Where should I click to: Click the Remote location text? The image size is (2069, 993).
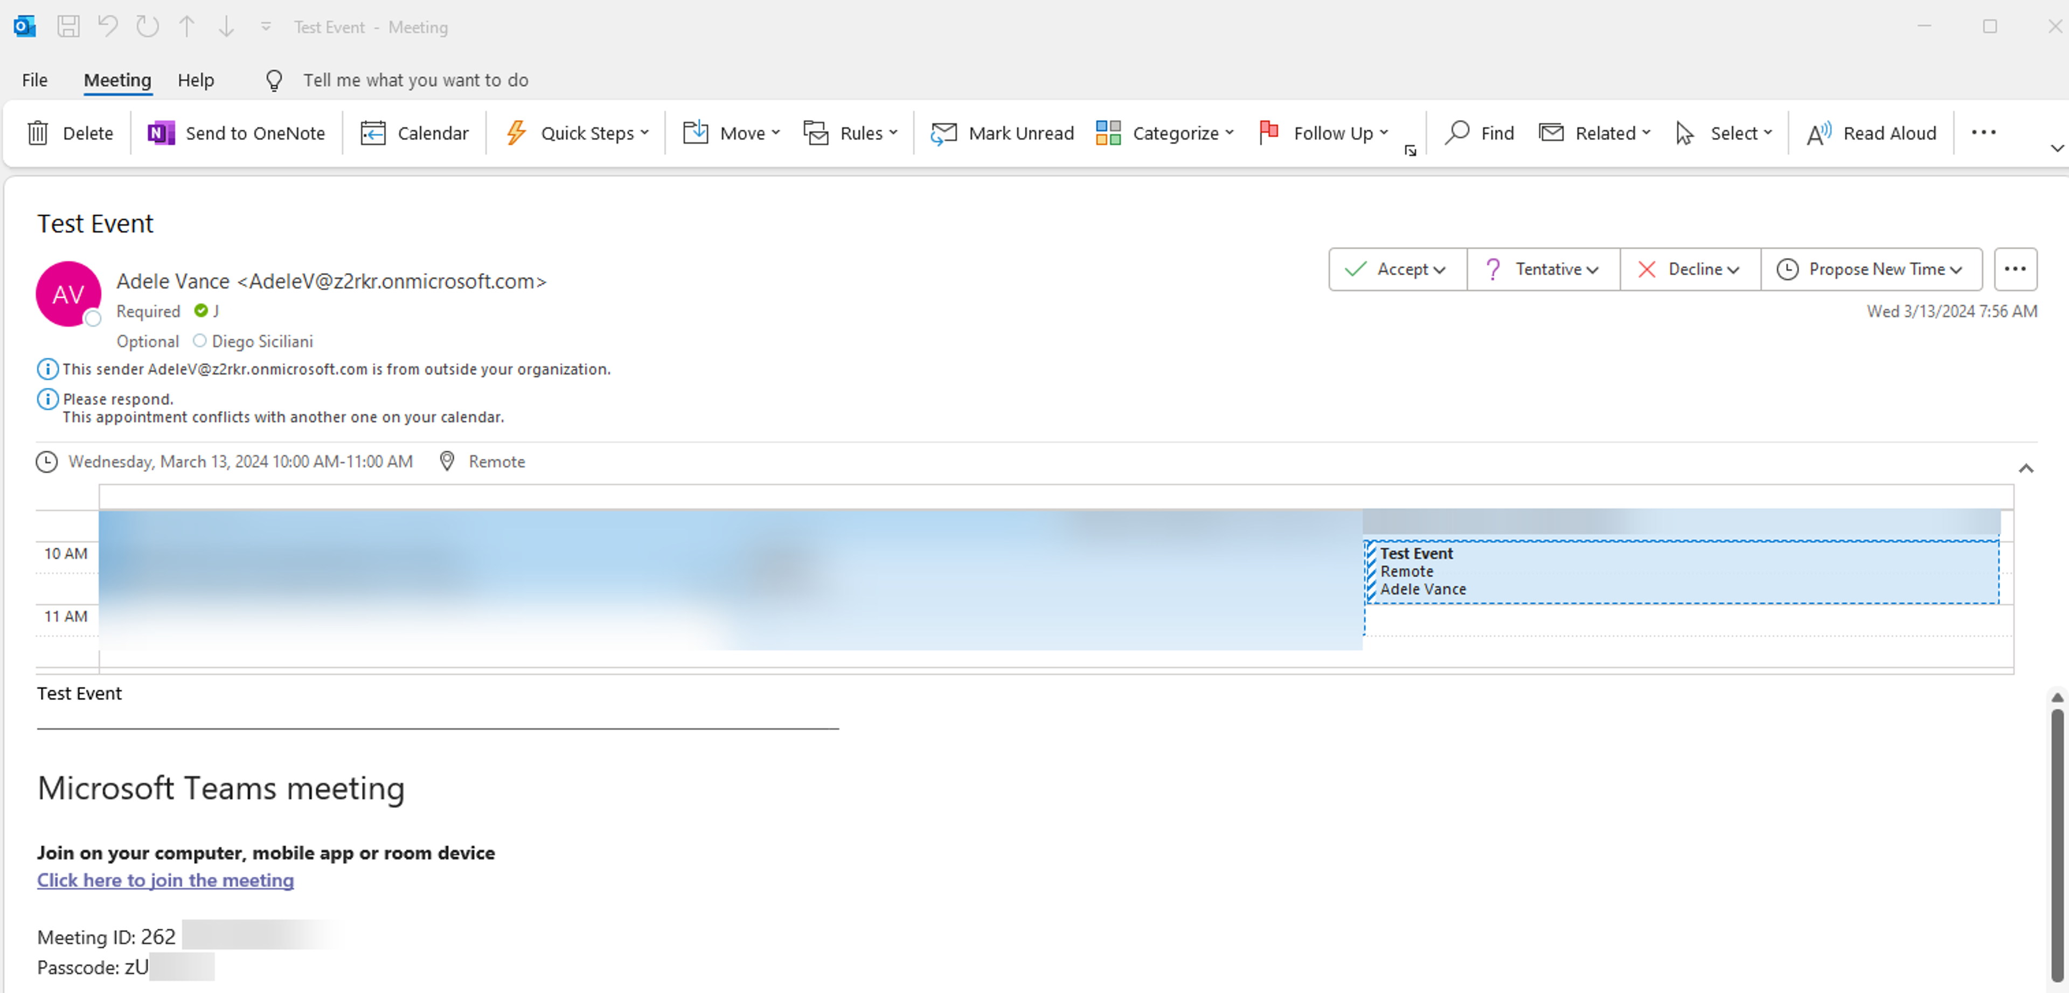[496, 461]
